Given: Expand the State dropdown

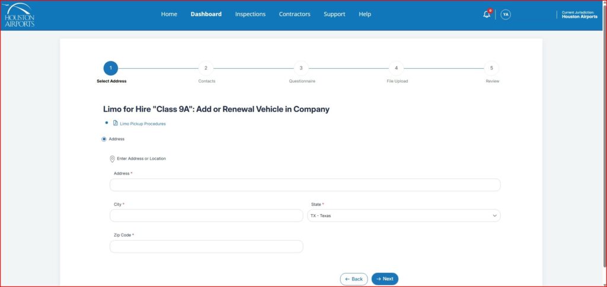Looking at the screenshot, I should click(404, 215).
